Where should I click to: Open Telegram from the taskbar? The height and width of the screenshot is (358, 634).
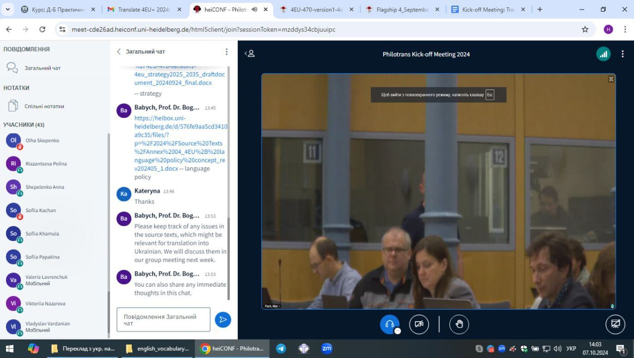click(x=281, y=349)
